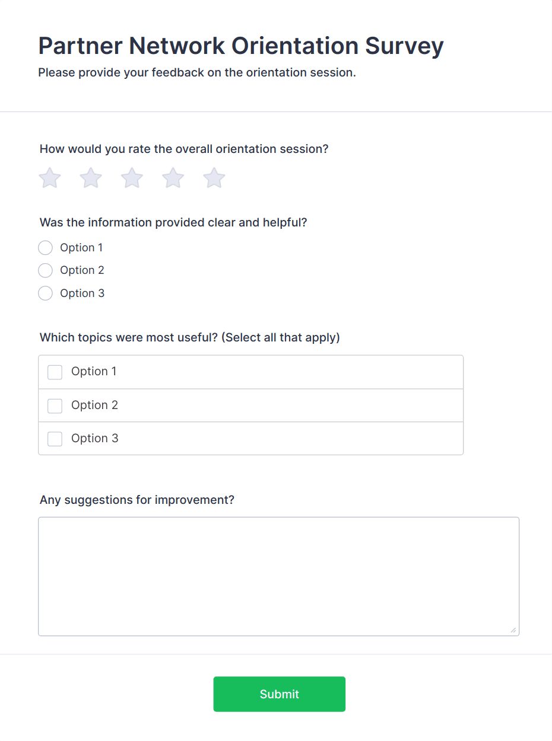The height and width of the screenshot is (741, 552).
Task: Click the Partner Network Orientation Survey title
Action: (241, 46)
